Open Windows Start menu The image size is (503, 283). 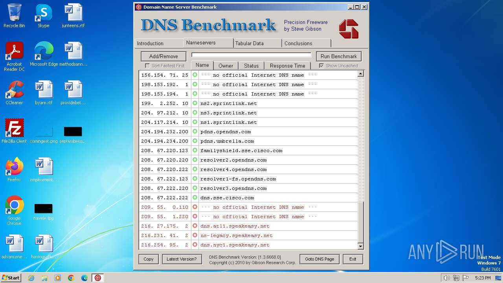tap(11, 278)
